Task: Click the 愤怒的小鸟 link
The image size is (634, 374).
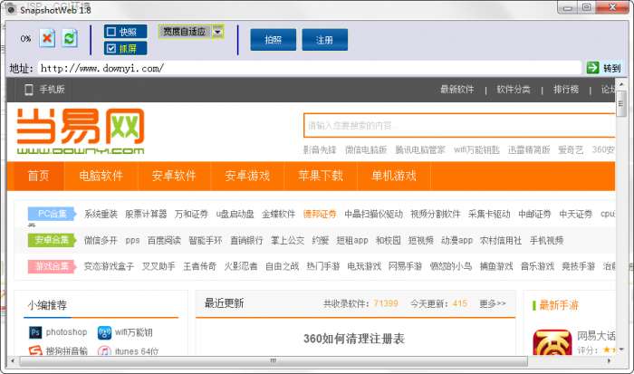Action: point(451,266)
